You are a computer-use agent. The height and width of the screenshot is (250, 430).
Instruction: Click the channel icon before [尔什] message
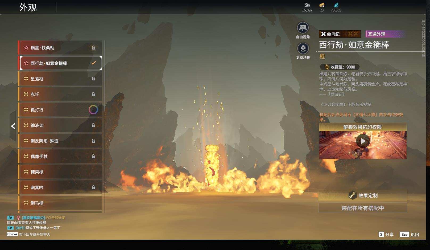(x=10, y=228)
